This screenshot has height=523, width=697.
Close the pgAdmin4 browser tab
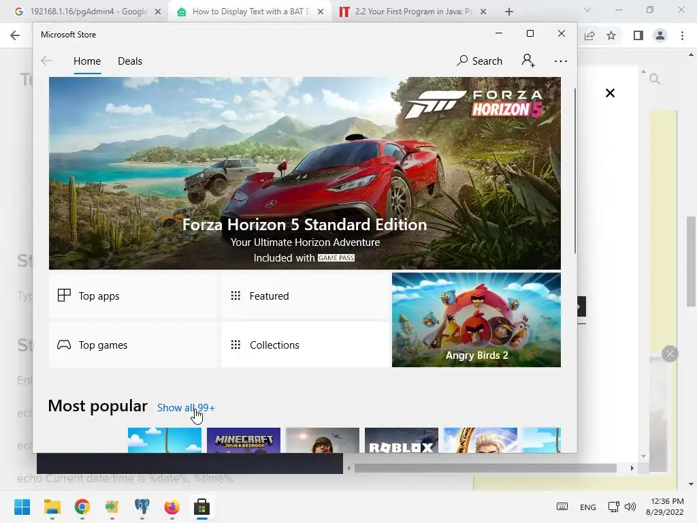click(x=158, y=12)
